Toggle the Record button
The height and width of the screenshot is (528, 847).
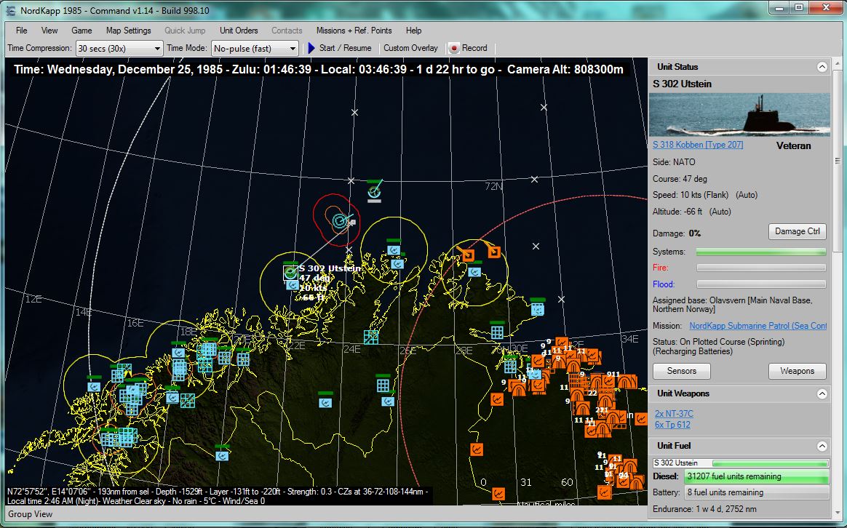point(469,48)
